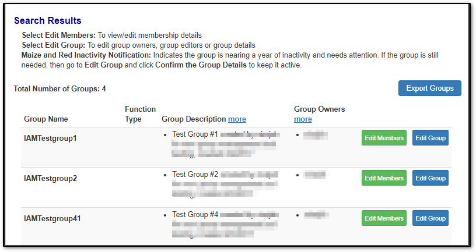This screenshot has height=252, width=476.
Task: Click the Search Results heading
Action: pyautogui.click(x=48, y=21)
